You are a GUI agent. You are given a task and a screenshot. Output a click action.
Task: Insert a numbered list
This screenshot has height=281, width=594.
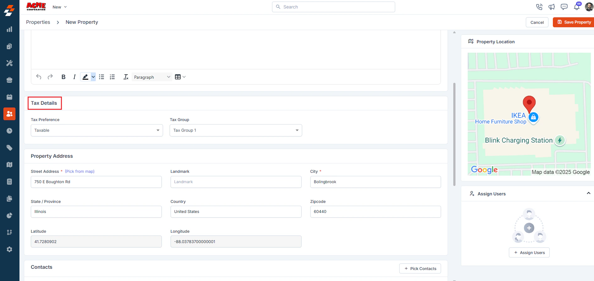pos(112,77)
